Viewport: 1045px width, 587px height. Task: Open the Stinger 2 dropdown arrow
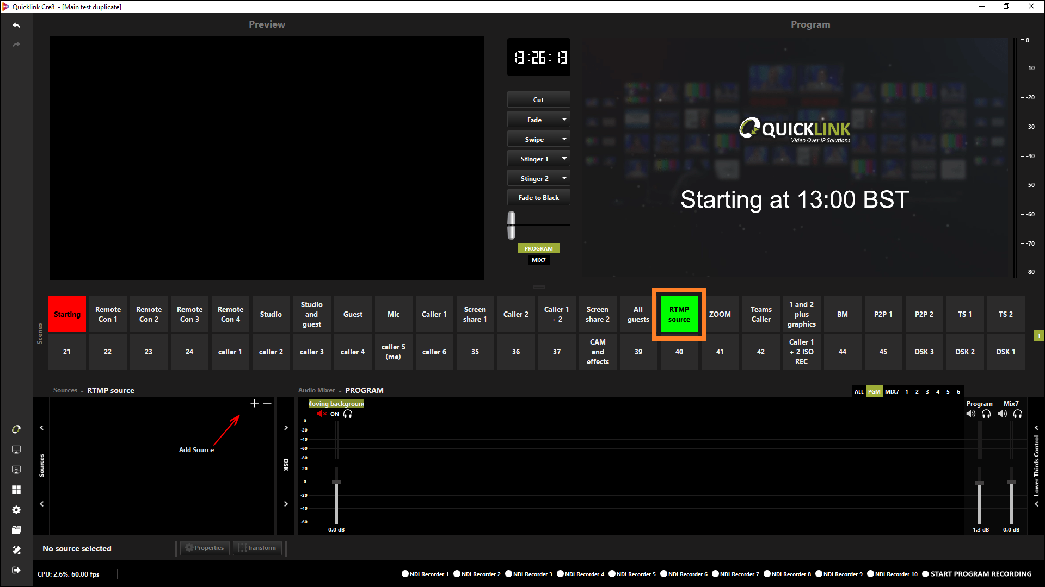(564, 178)
